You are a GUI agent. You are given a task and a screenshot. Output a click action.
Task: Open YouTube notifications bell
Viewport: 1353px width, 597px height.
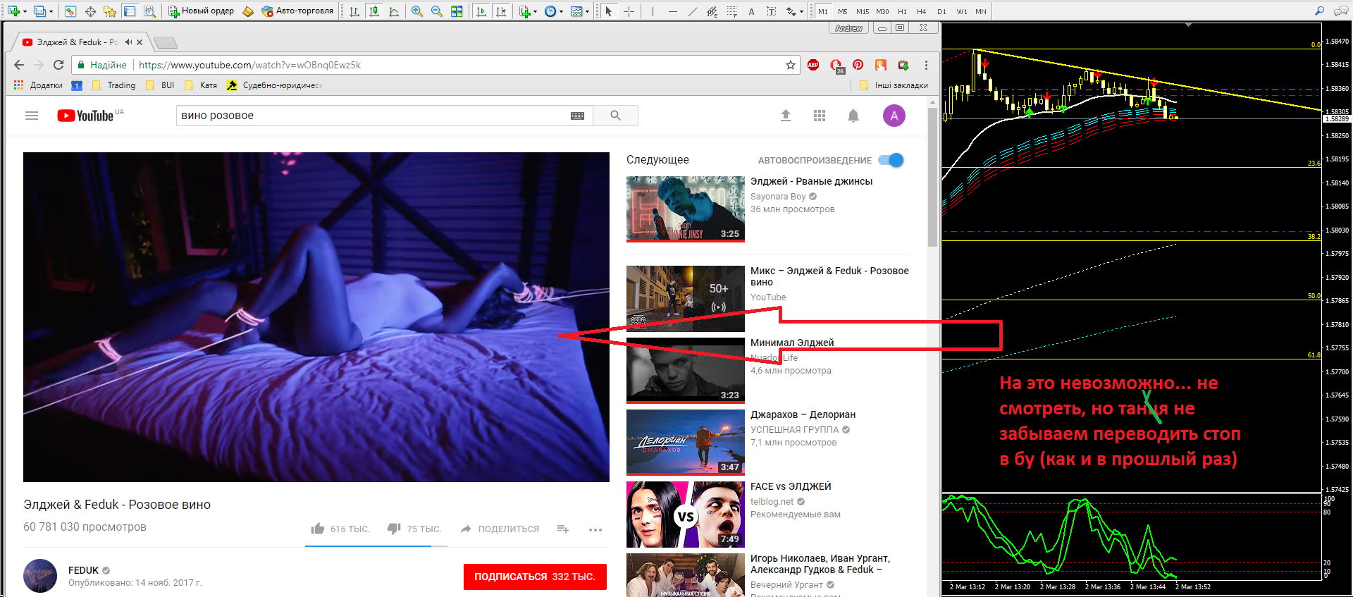click(x=853, y=116)
